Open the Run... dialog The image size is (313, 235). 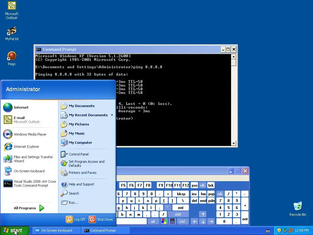tap(87, 203)
